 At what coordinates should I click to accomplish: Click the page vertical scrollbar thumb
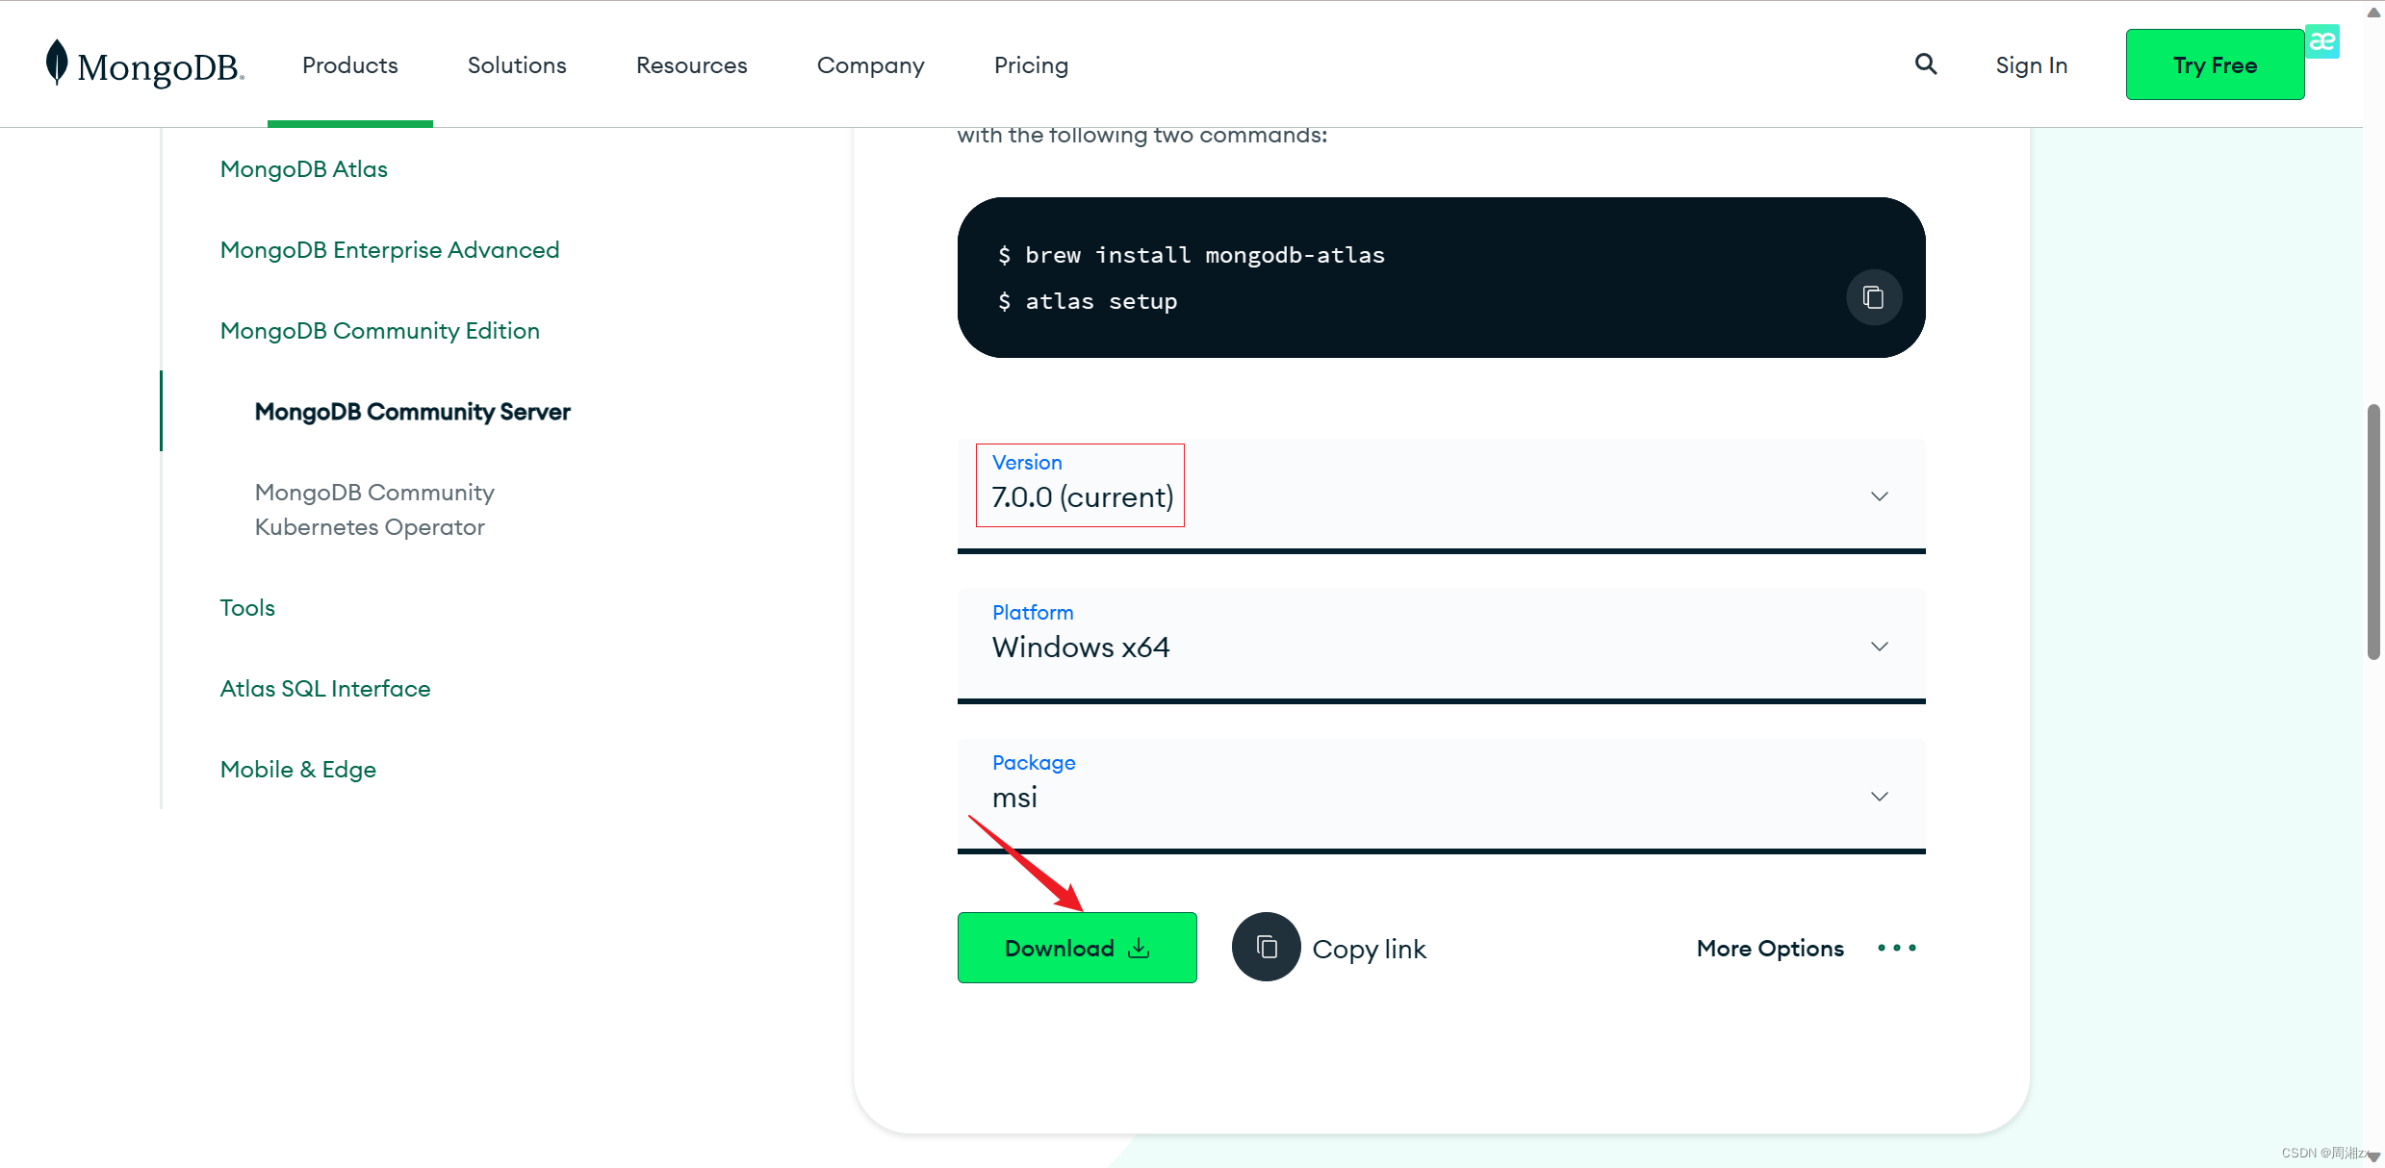coord(2373,532)
